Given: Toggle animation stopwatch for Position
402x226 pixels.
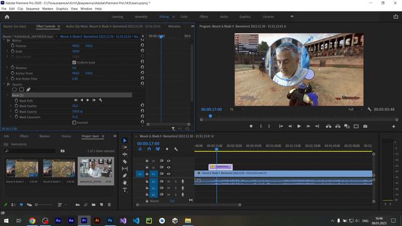Looking at the screenshot, I should click(x=13, y=46).
